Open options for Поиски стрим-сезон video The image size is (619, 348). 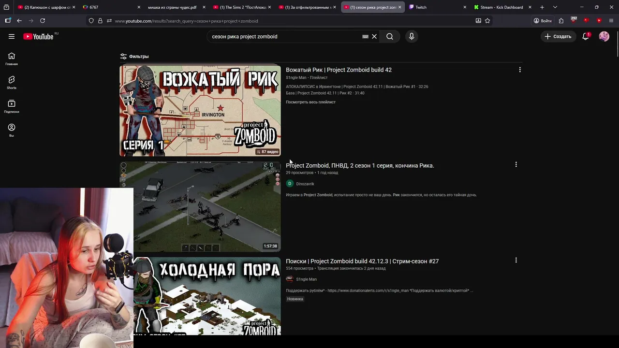click(x=516, y=260)
